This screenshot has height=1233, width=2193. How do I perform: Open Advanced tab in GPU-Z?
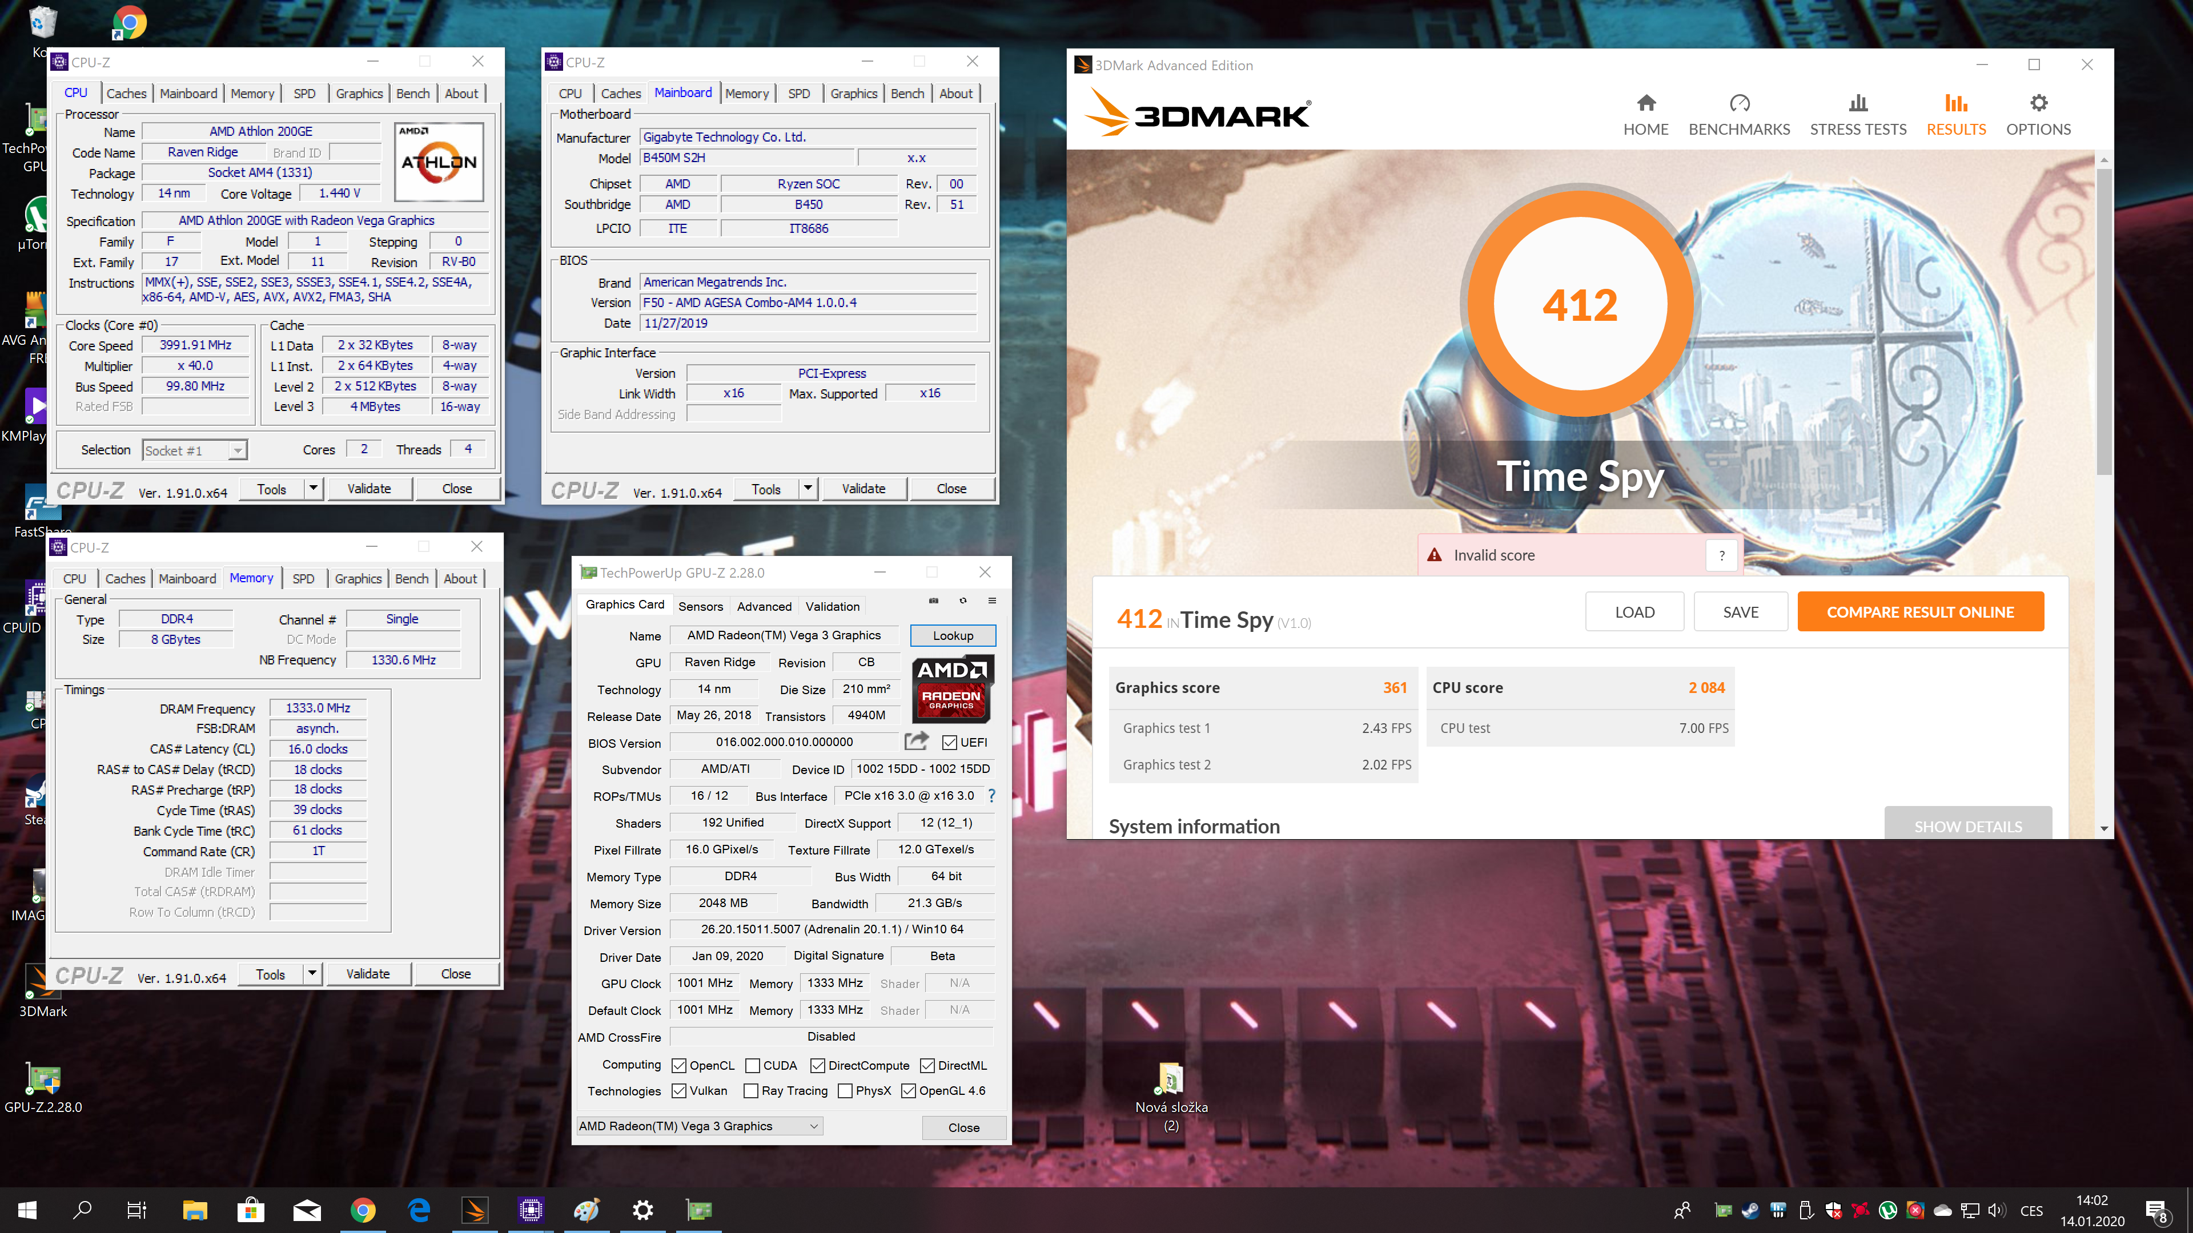(x=764, y=606)
